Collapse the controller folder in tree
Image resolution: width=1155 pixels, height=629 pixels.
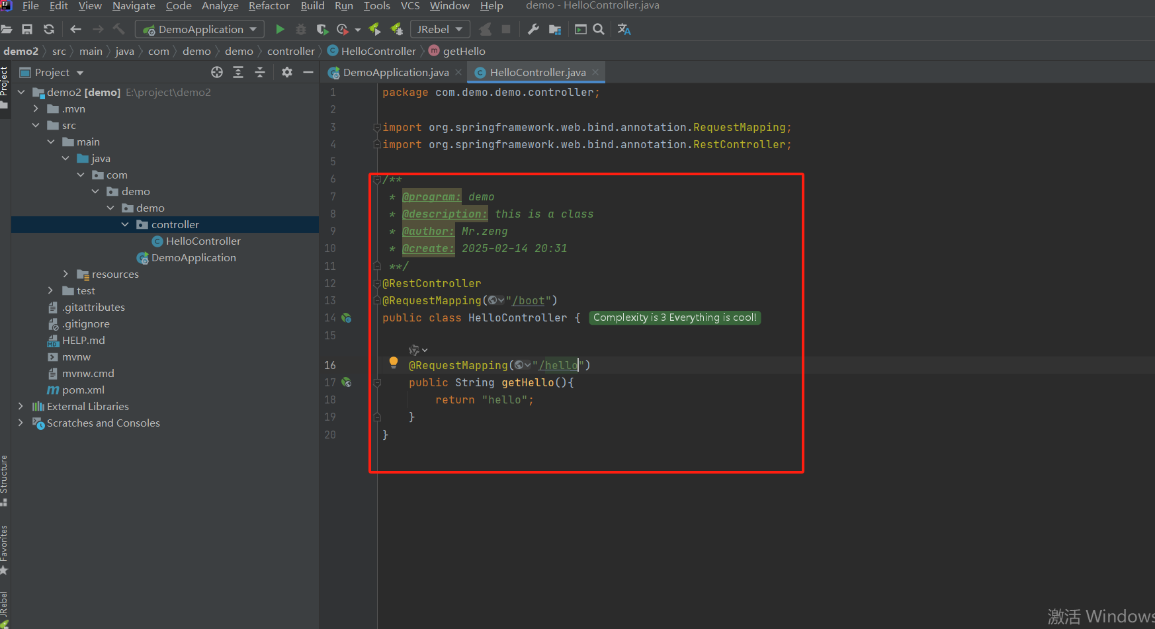tap(125, 224)
